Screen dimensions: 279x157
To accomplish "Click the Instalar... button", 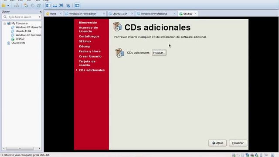I will [x=159, y=53].
